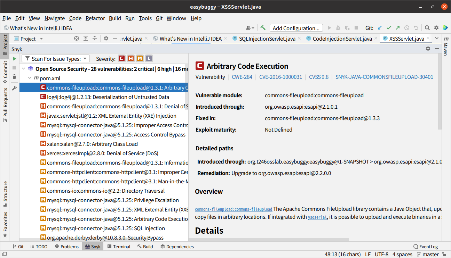
Task: Select the High severity filter icon
Action: 130,58
